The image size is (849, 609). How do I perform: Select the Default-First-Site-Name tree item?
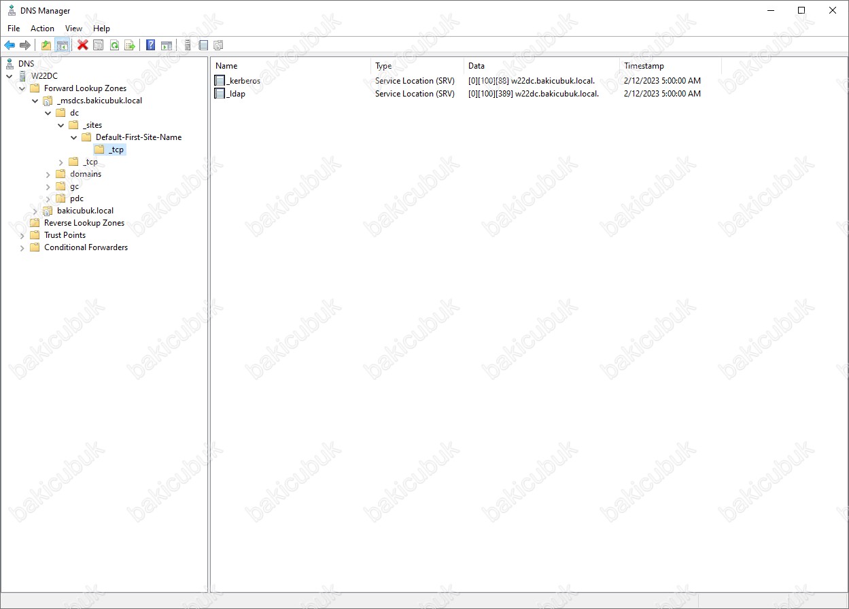[139, 137]
